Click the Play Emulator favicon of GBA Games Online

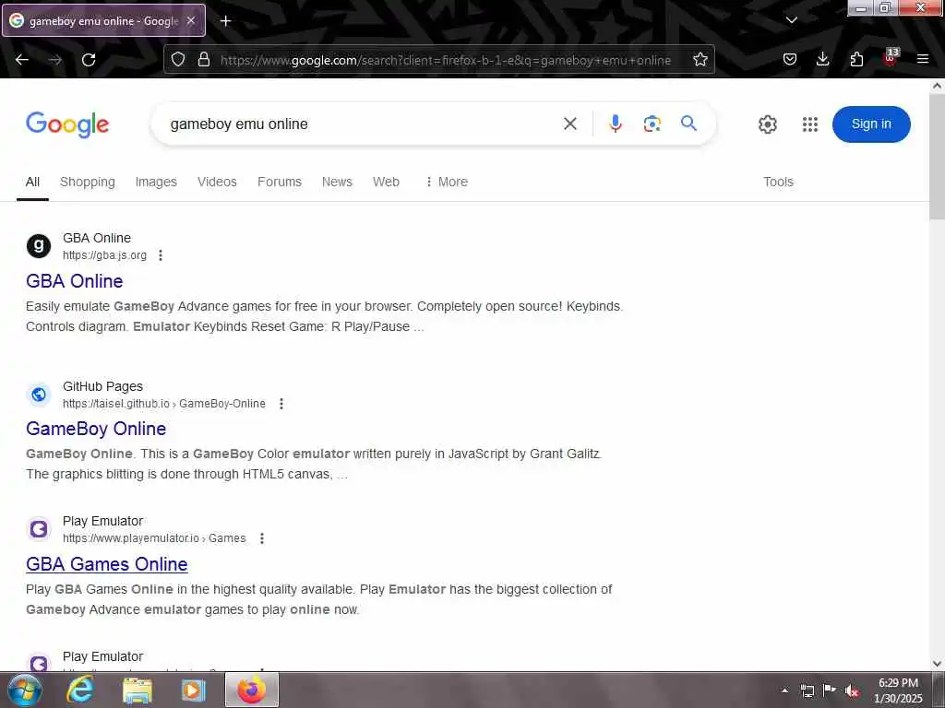pyautogui.click(x=39, y=529)
